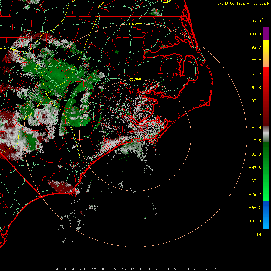Select the 30.1 legend value
The height and width of the screenshot is (271, 271).
(x=256, y=101)
